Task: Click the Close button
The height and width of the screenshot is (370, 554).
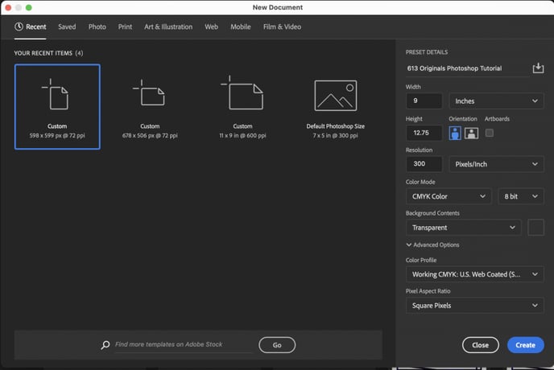Action: tap(481, 345)
